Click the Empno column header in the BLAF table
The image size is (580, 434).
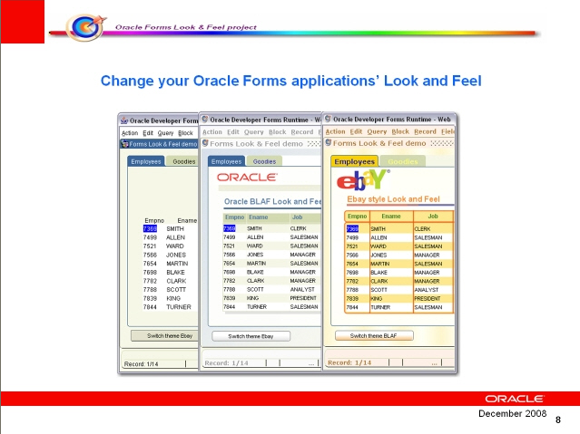pos(234,217)
